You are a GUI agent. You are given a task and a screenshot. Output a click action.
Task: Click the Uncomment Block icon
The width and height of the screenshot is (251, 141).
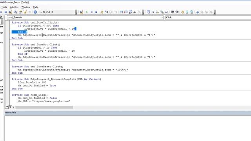click(192, 12)
